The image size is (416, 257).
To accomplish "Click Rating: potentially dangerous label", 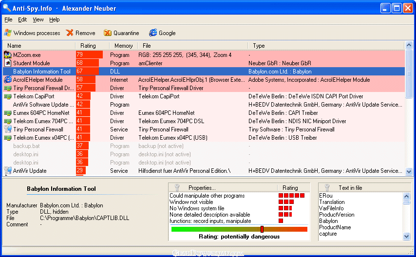I will [239, 237].
